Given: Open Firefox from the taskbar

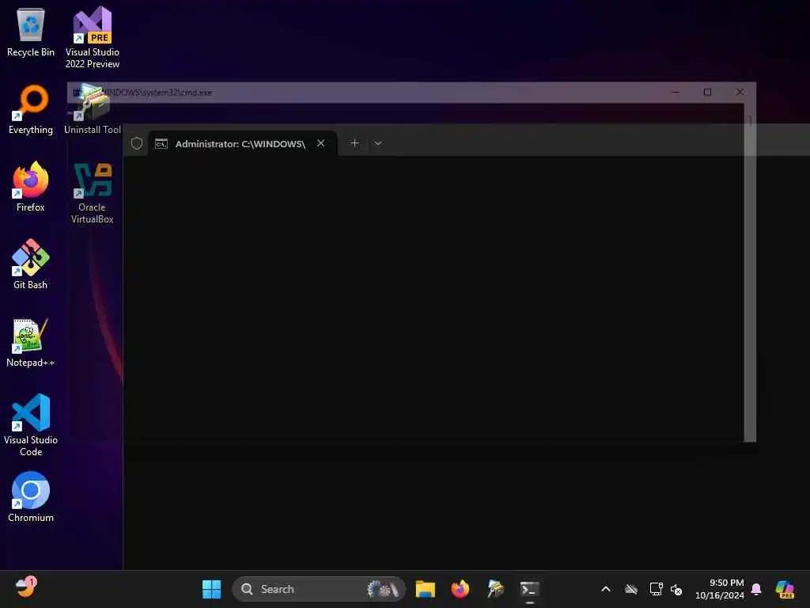Looking at the screenshot, I should pos(460,589).
